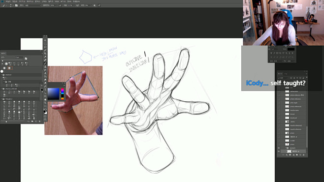Open the foreground color swatch in toolbox
Screen dimensions: 324x182
tap(44, 112)
